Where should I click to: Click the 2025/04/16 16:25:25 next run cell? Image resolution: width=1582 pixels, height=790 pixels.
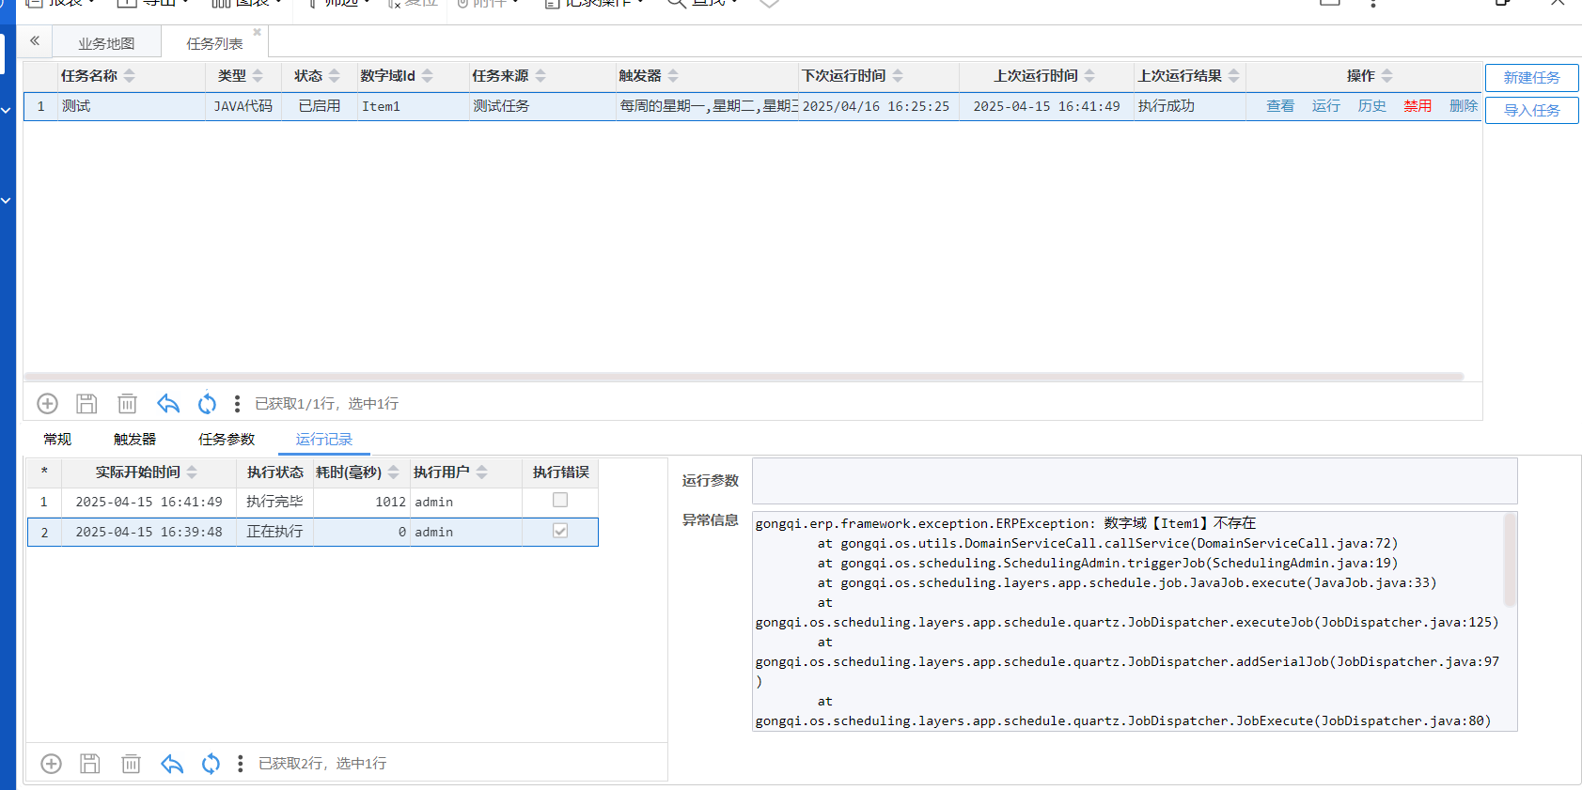878,106
